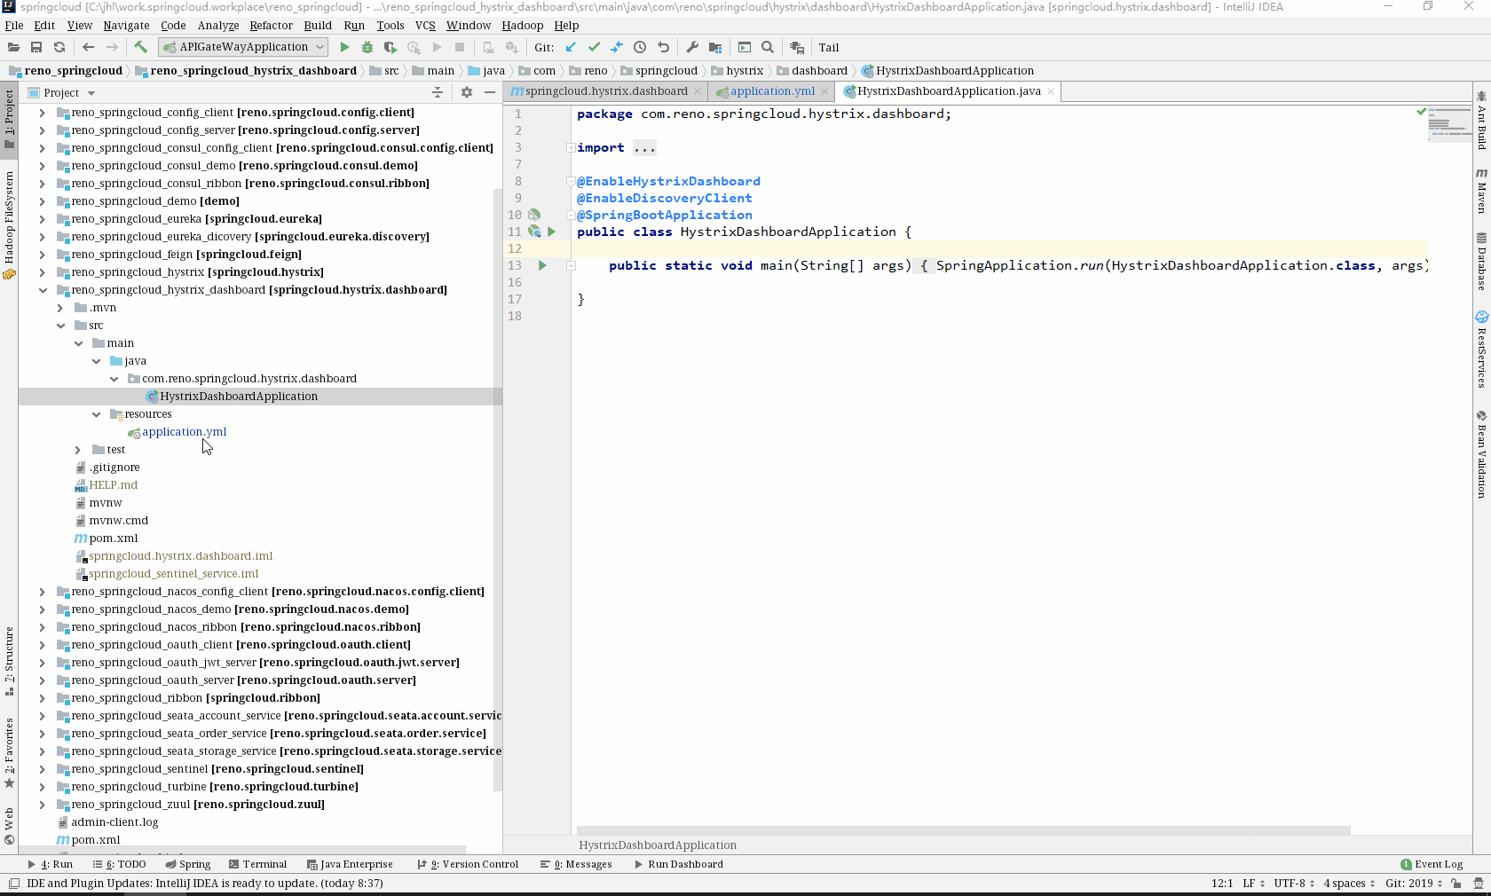
Task: Start a Debug session
Action: coord(367,47)
